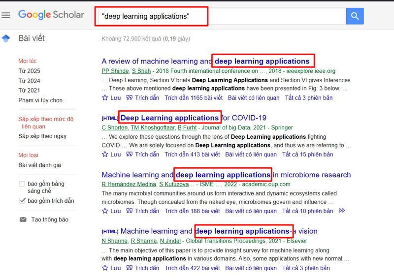The width and height of the screenshot is (394, 280).
Task: Click the Google Scholar logo
Action: pos(51,15)
